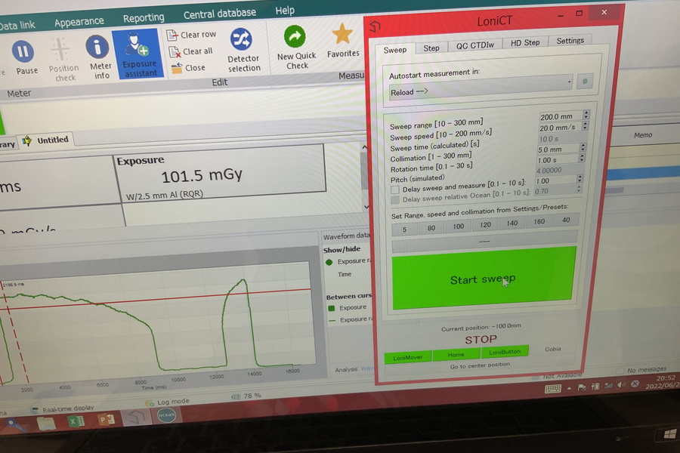Open the Appearance ribbon menu
Image resolution: width=680 pixels, height=453 pixels.
(x=79, y=23)
